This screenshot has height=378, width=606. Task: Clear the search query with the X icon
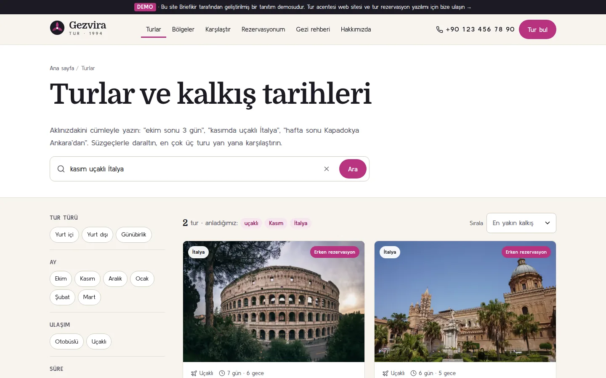tap(327, 169)
